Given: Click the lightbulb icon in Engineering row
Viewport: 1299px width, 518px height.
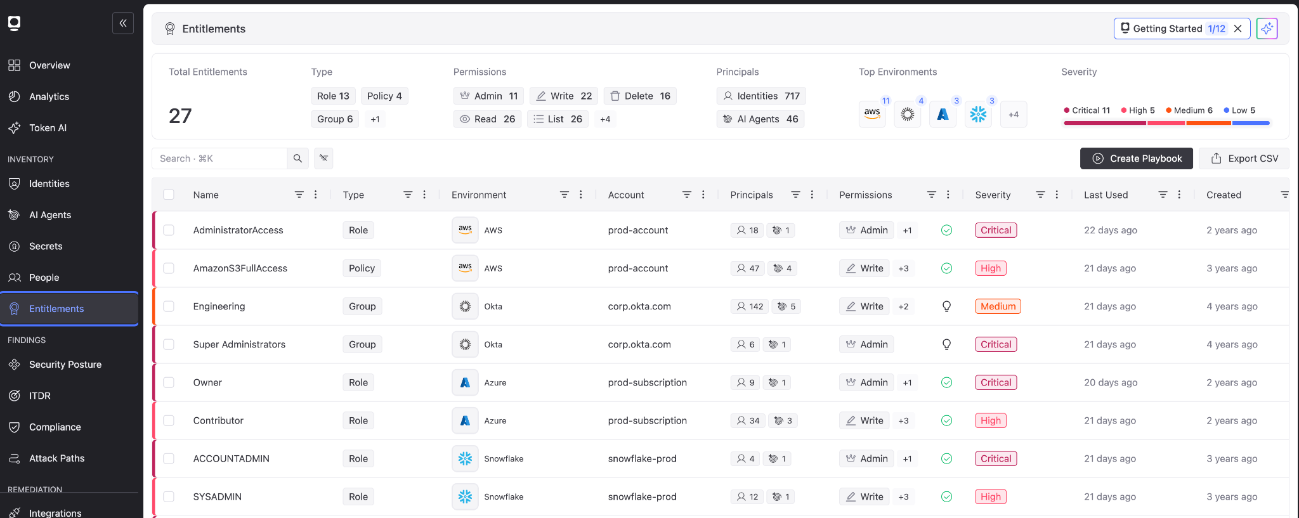Looking at the screenshot, I should click(946, 306).
